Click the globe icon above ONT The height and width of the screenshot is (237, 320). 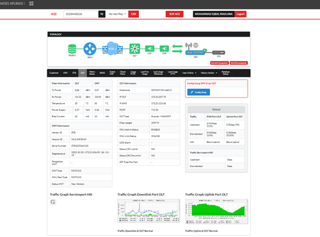coord(196,45)
